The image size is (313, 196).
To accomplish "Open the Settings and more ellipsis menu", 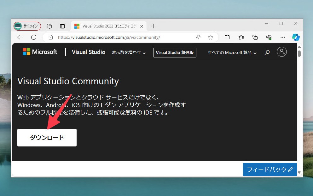I will (x=283, y=37).
